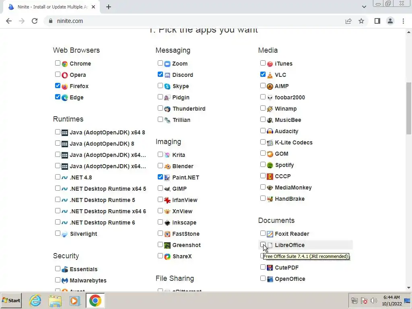Click the Chrome app icon in Web Browsers
The height and width of the screenshot is (309, 412).
pos(65,64)
